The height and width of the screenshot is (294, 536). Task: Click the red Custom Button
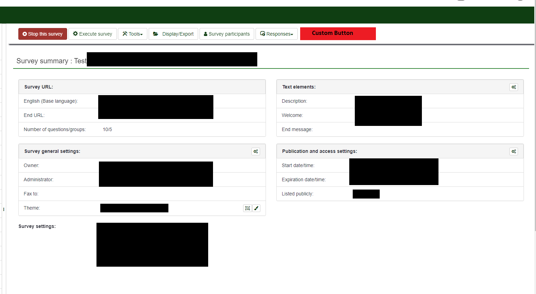coord(338,34)
